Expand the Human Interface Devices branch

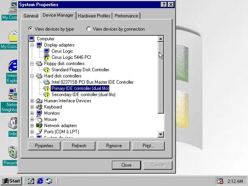pos(32,101)
